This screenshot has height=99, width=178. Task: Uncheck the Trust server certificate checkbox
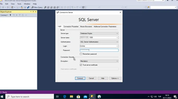click(81, 65)
